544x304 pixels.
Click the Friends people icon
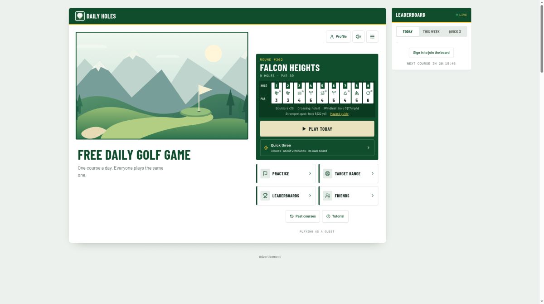[x=327, y=196]
